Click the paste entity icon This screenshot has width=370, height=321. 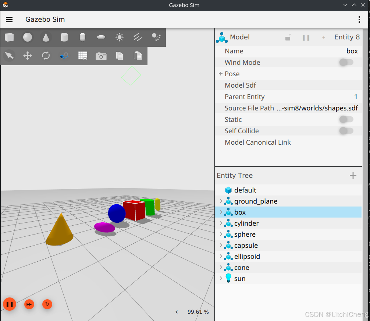(x=138, y=56)
